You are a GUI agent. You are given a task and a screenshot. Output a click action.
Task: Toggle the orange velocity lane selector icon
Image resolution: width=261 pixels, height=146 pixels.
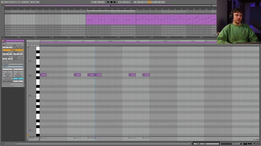[27, 135]
